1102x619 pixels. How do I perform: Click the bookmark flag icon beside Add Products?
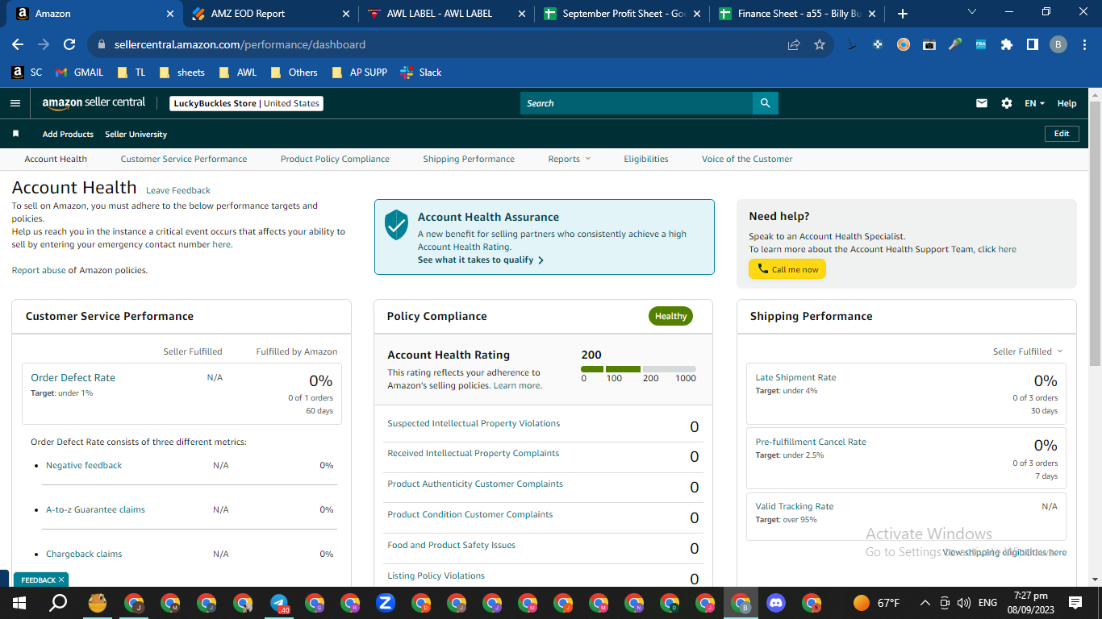[x=15, y=134]
